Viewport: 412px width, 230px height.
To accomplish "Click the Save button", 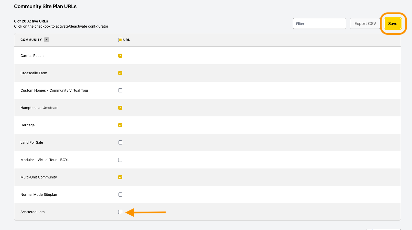I will point(393,23).
